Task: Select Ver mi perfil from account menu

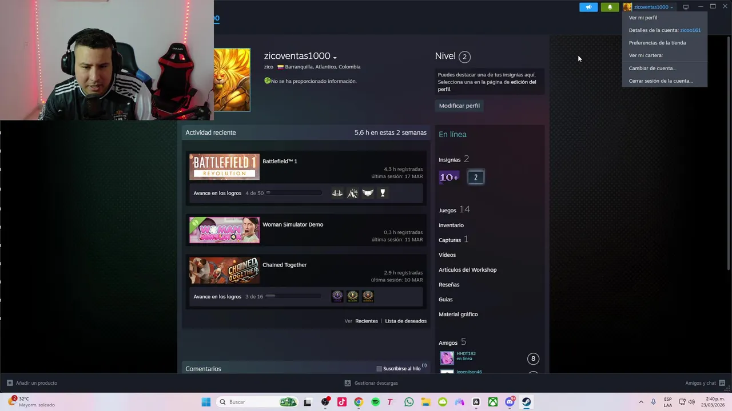Action: tap(643, 18)
